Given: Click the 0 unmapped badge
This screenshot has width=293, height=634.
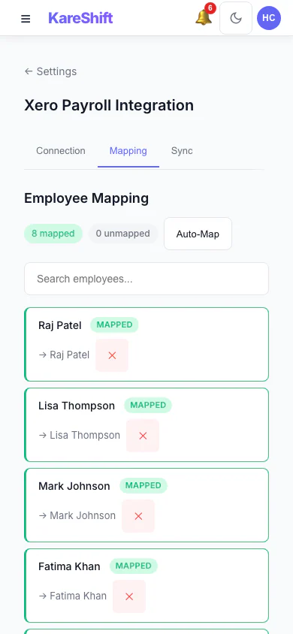Looking at the screenshot, I should pos(123,234).
